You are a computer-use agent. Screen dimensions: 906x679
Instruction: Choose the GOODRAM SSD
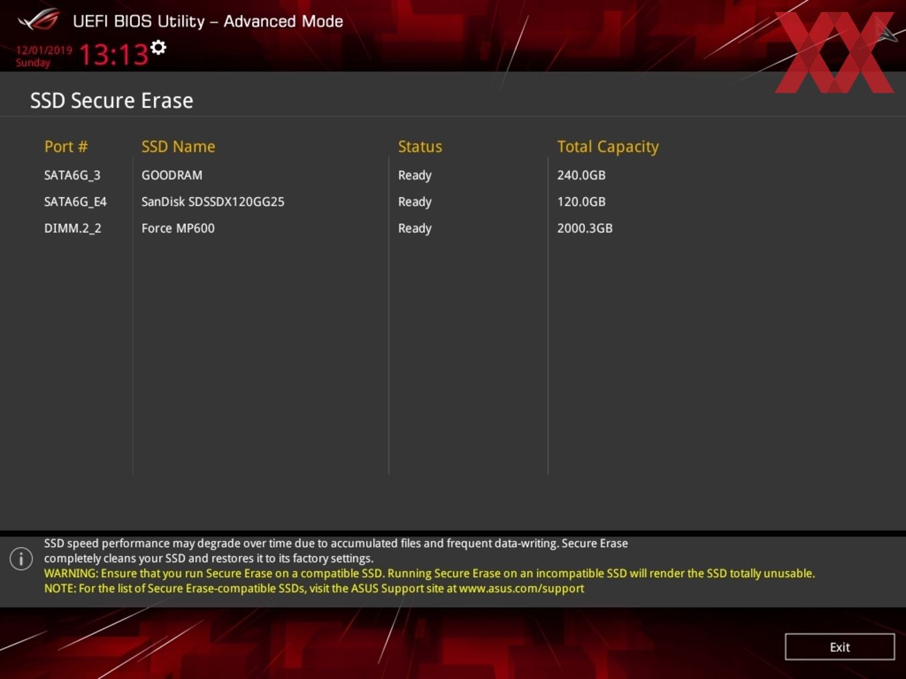[x=172, y=175]
